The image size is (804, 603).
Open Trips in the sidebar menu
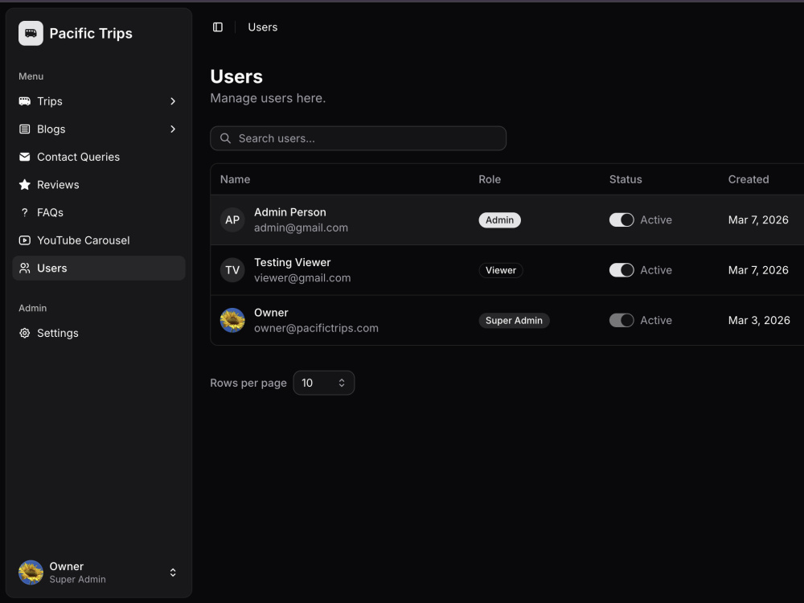pos(98,101)
